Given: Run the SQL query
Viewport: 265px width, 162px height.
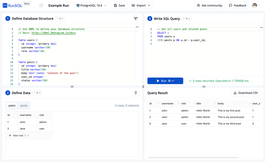Looking at the screenshot, I should click(165, 81).
